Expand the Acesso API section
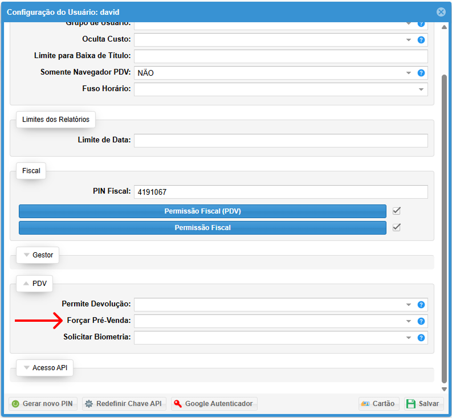Image resolution: width=452 pixels, height=418 pixels. coord(44,368)
